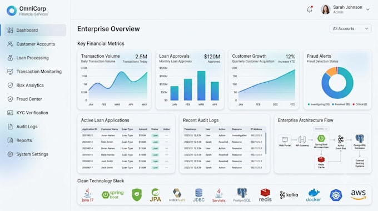This screenshot has height=211, width=378.
Task: Click the Hibernate logo
Action: 177,195
